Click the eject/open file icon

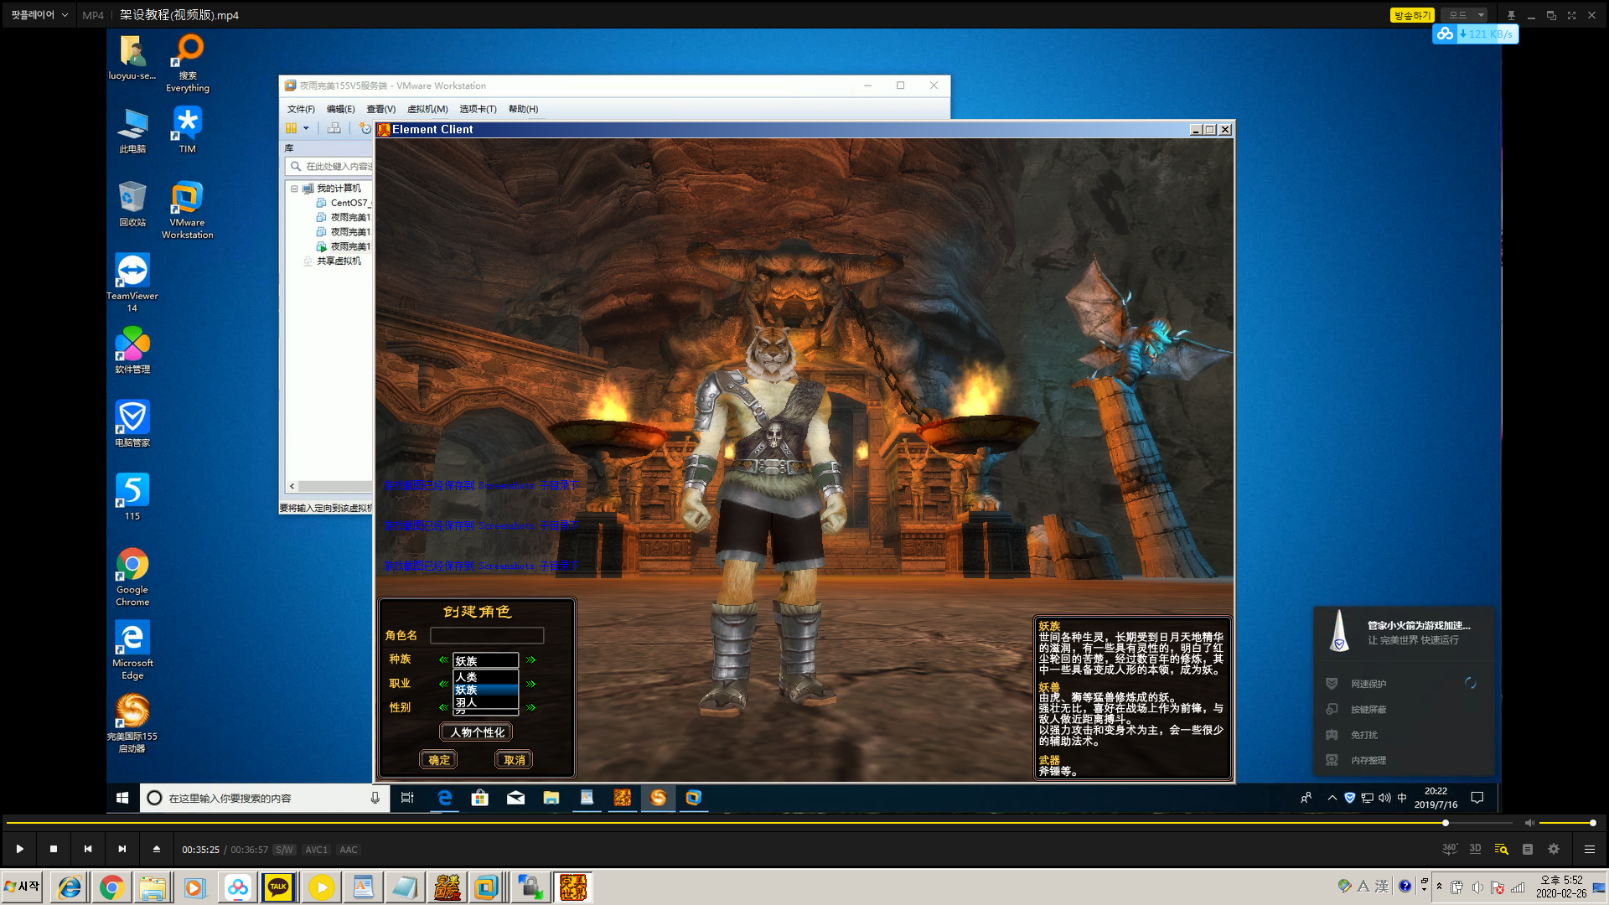click(157, 849)
